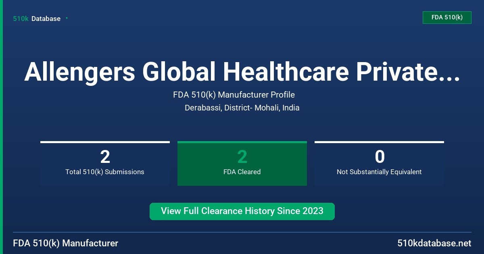
Task: Click location Derabassi, District- Mohali, India
Action: tap(242, 108)
